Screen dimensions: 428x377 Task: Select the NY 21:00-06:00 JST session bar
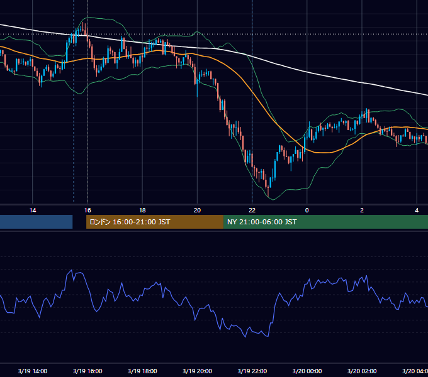coord(325,222)
